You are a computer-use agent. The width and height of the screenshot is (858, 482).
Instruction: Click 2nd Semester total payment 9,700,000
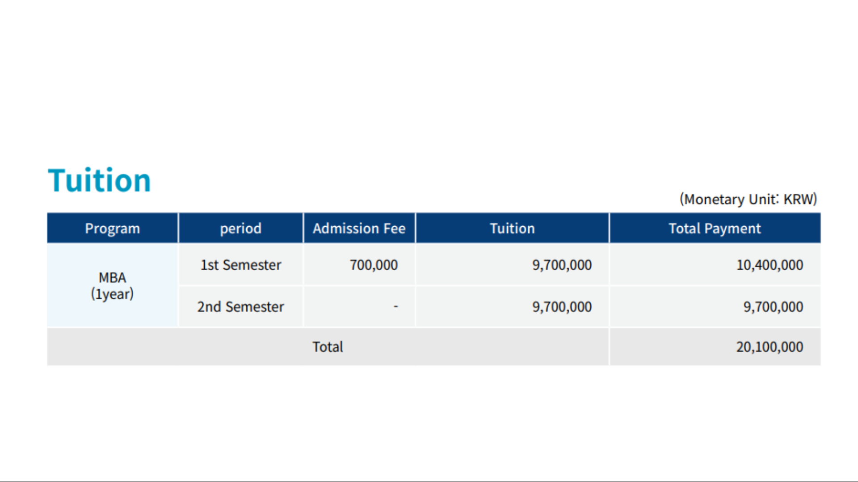coord(773,307)
